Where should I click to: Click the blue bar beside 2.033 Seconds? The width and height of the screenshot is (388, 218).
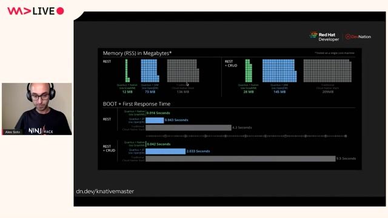(166, 151)
